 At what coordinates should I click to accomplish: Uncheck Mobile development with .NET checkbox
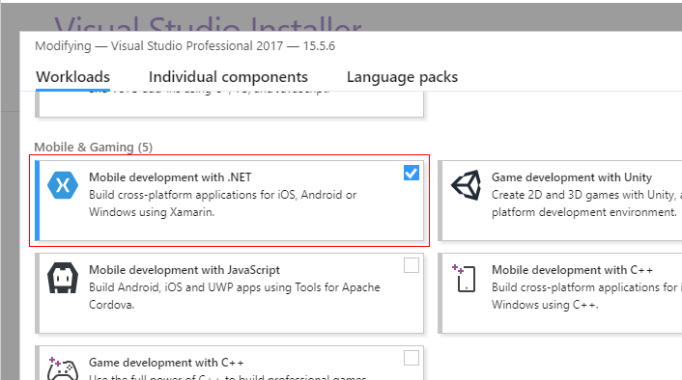pos(411,173)
